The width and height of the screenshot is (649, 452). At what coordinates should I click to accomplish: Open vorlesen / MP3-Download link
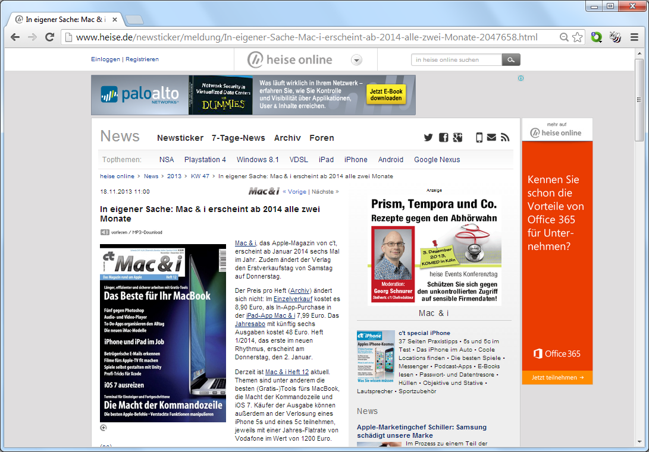coord(137,232)
